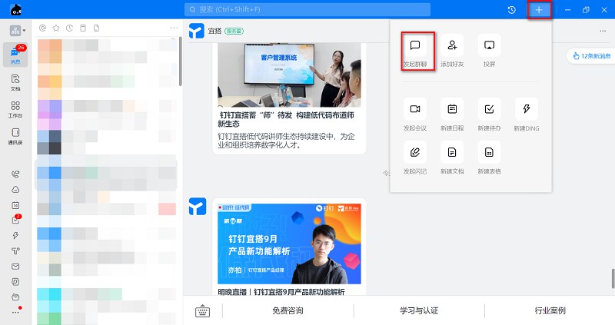Open article titled 钉钉宜搭薪"师"待发
Image resolution: width=615 pixels, height=325 pixels.
click(x=286, y=119)
